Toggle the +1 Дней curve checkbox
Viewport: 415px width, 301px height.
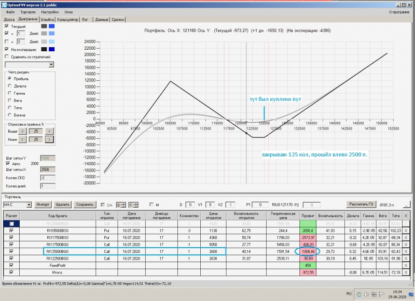pos(7,33)
